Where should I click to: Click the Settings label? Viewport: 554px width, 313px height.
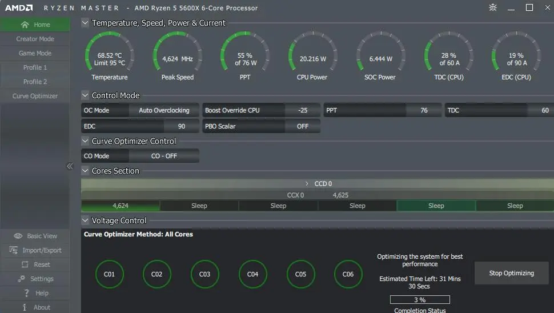point(42,279)
